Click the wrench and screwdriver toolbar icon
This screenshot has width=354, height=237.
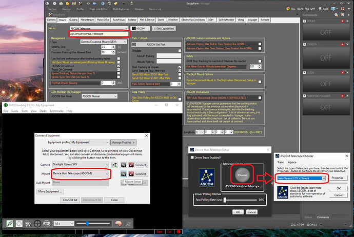click(x=81, y=4)
